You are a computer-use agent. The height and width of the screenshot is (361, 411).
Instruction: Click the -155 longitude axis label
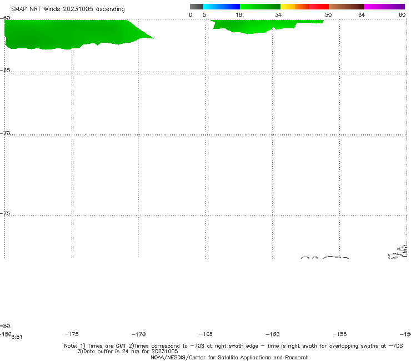click(340, 334)
